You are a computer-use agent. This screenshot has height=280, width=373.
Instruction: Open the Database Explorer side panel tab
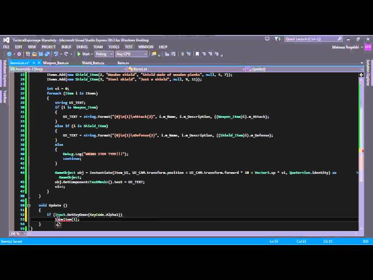tap(4, 73)
